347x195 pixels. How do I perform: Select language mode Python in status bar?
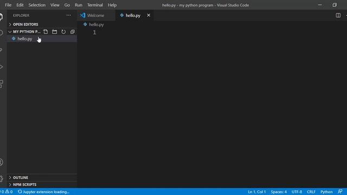point(326,192)
